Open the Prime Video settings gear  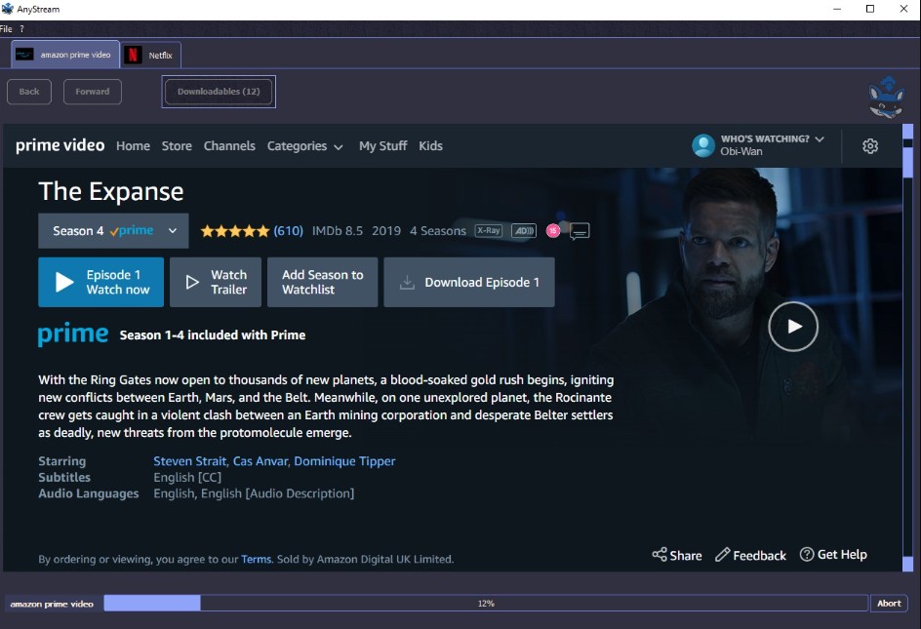click(870, 146)
